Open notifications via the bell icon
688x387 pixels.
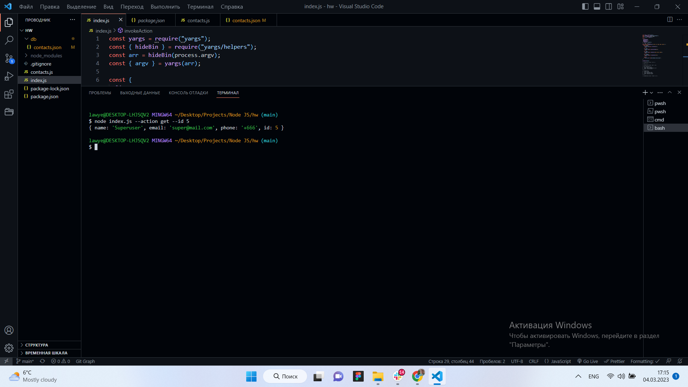click(680, 361)
